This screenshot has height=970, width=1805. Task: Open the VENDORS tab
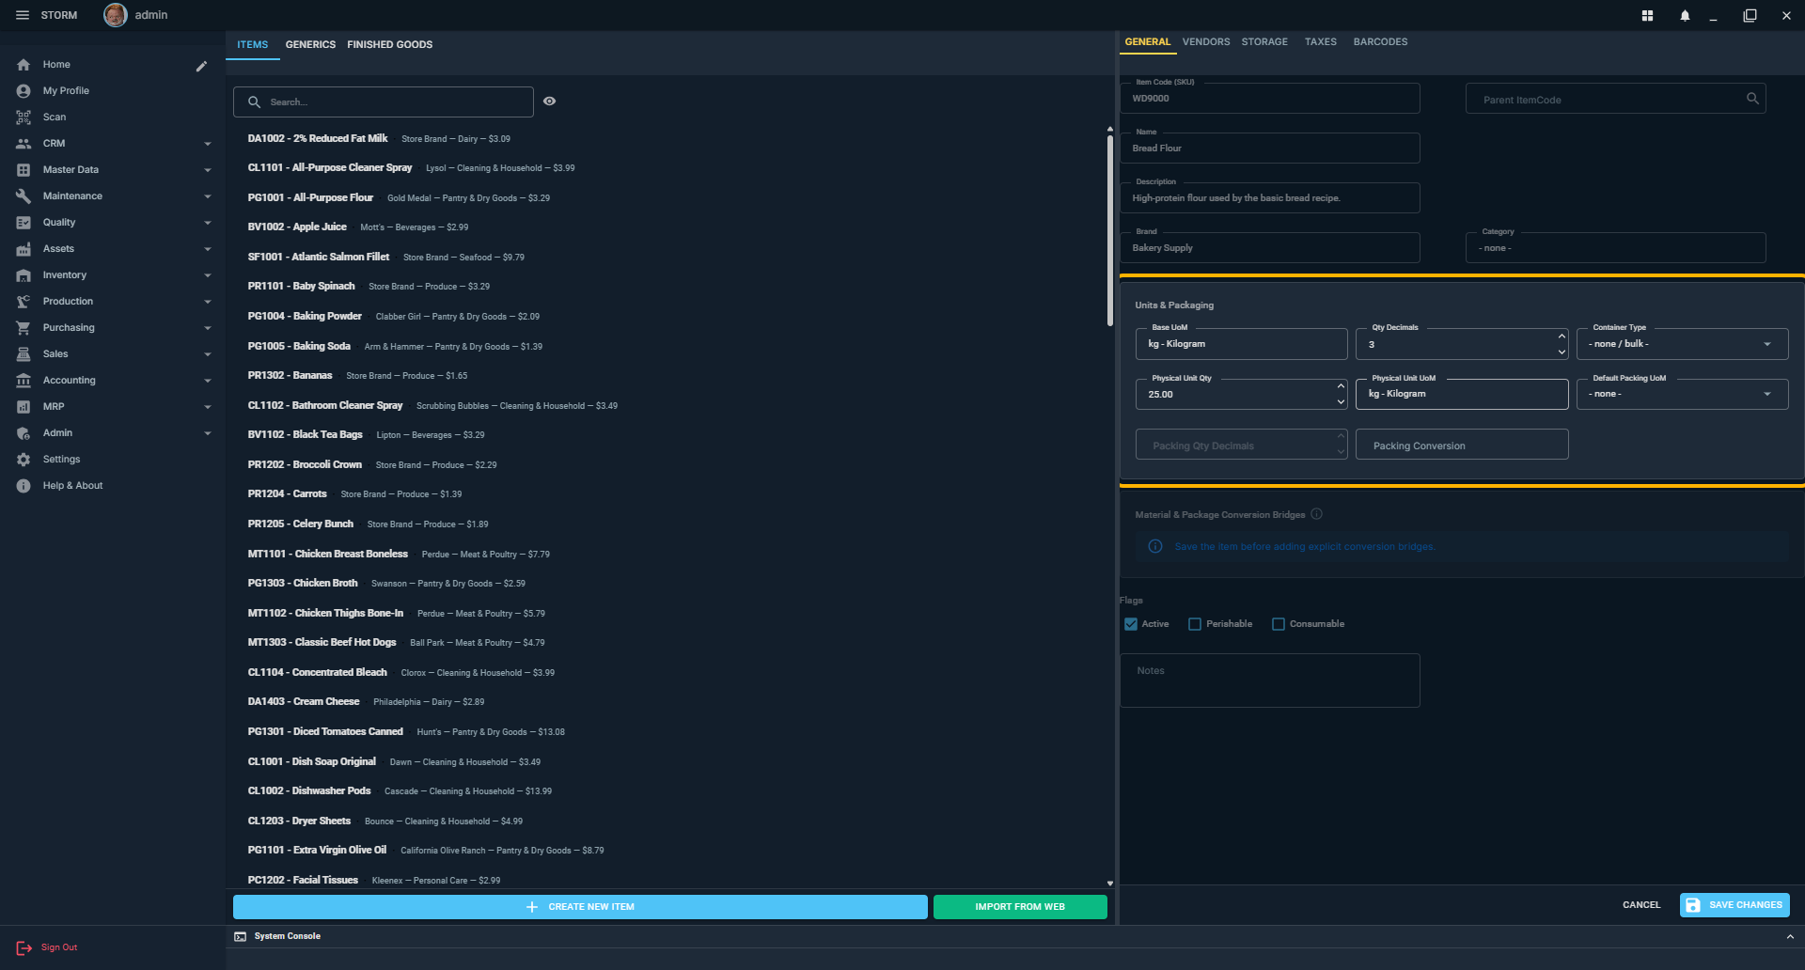pyautogui.click(x=1206, y=42)
